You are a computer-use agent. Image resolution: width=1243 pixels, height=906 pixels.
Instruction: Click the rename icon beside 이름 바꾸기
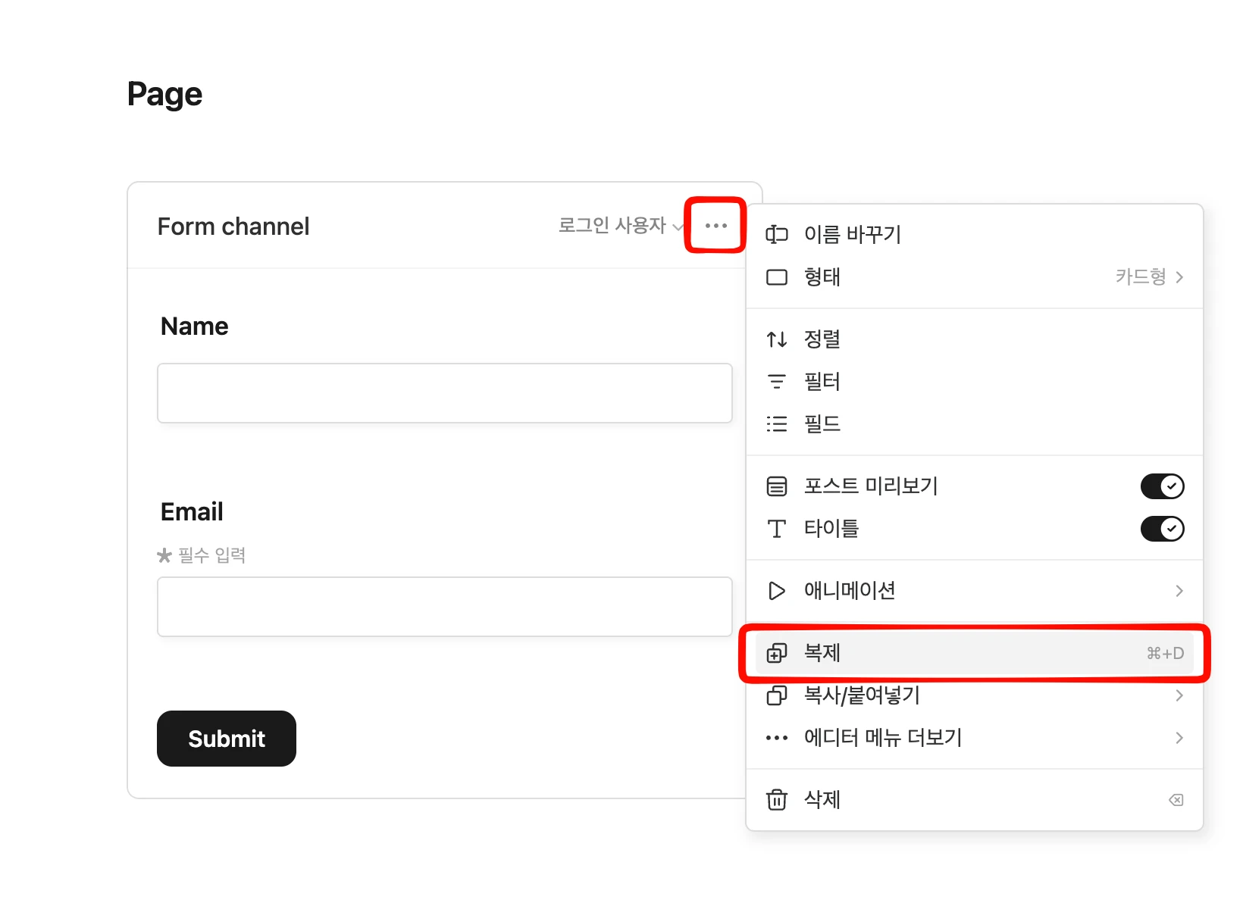tap(776, 235)
